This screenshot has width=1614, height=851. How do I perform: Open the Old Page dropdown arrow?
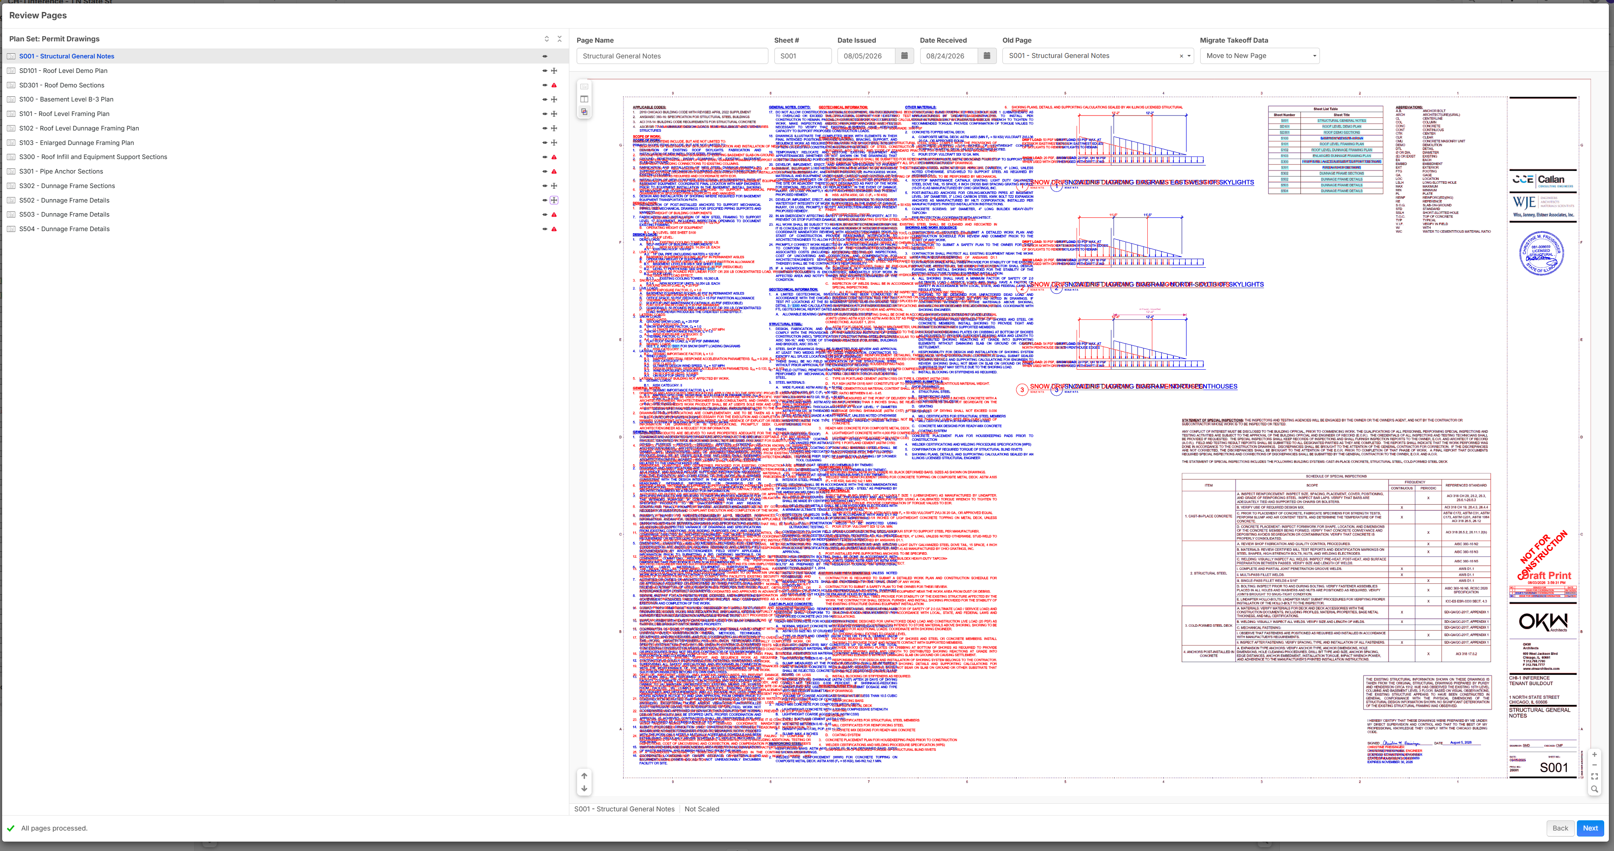pos(1189,56)
